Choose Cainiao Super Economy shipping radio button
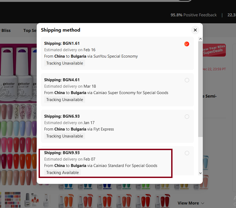 (x=187, y=80)
